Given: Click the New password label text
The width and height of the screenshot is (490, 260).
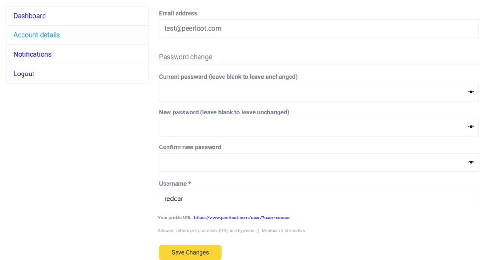Looking at the screenshot, I should point(223,112).
